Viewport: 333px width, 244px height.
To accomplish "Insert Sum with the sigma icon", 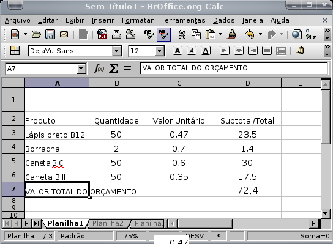I will click(113, 68).
